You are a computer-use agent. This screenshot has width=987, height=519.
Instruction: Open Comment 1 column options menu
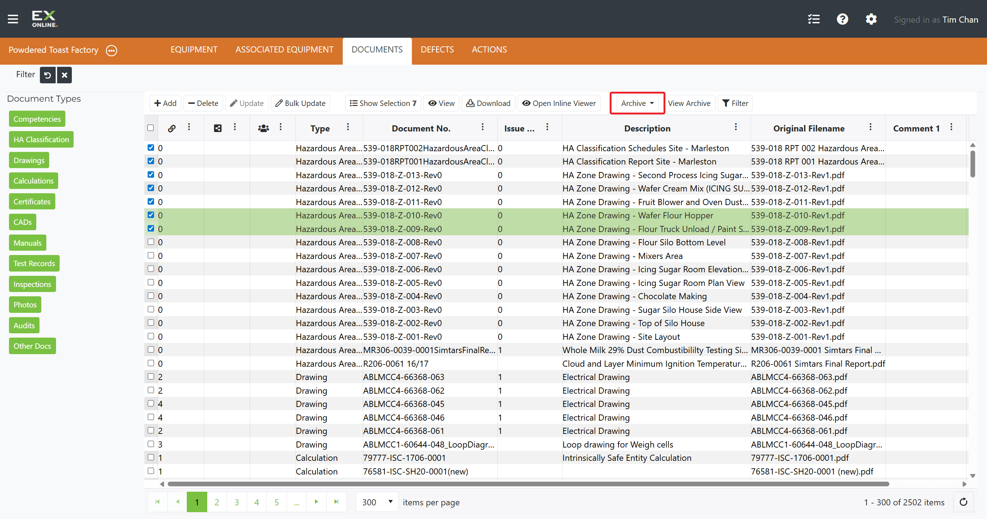951,127
